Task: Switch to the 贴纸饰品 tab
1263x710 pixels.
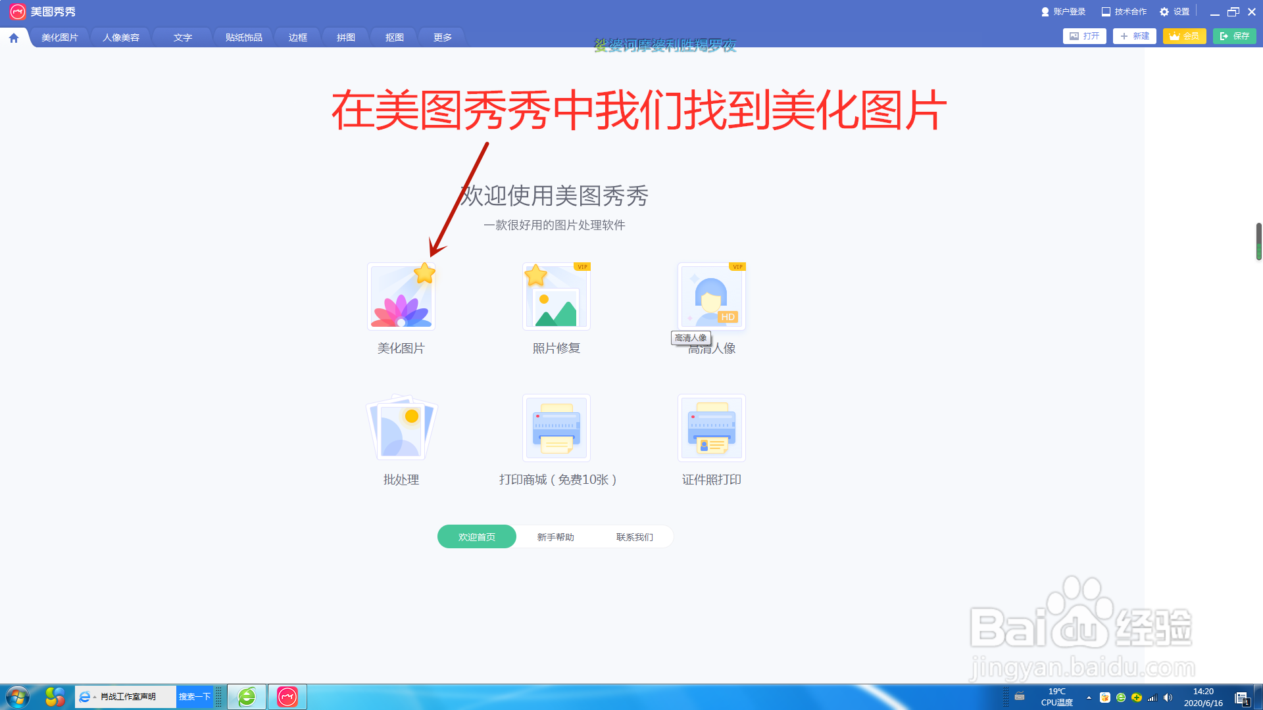Action: [243, 37]
